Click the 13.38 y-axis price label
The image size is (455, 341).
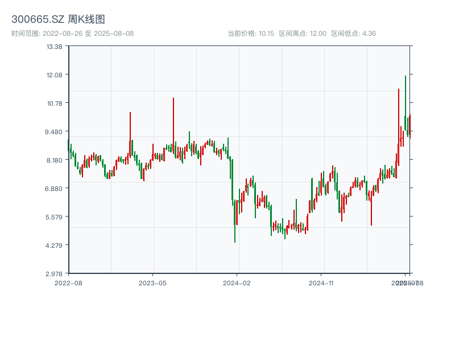[55, 47]
